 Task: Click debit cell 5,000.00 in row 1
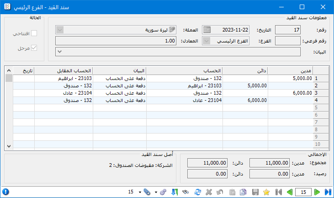pos(290,78)
